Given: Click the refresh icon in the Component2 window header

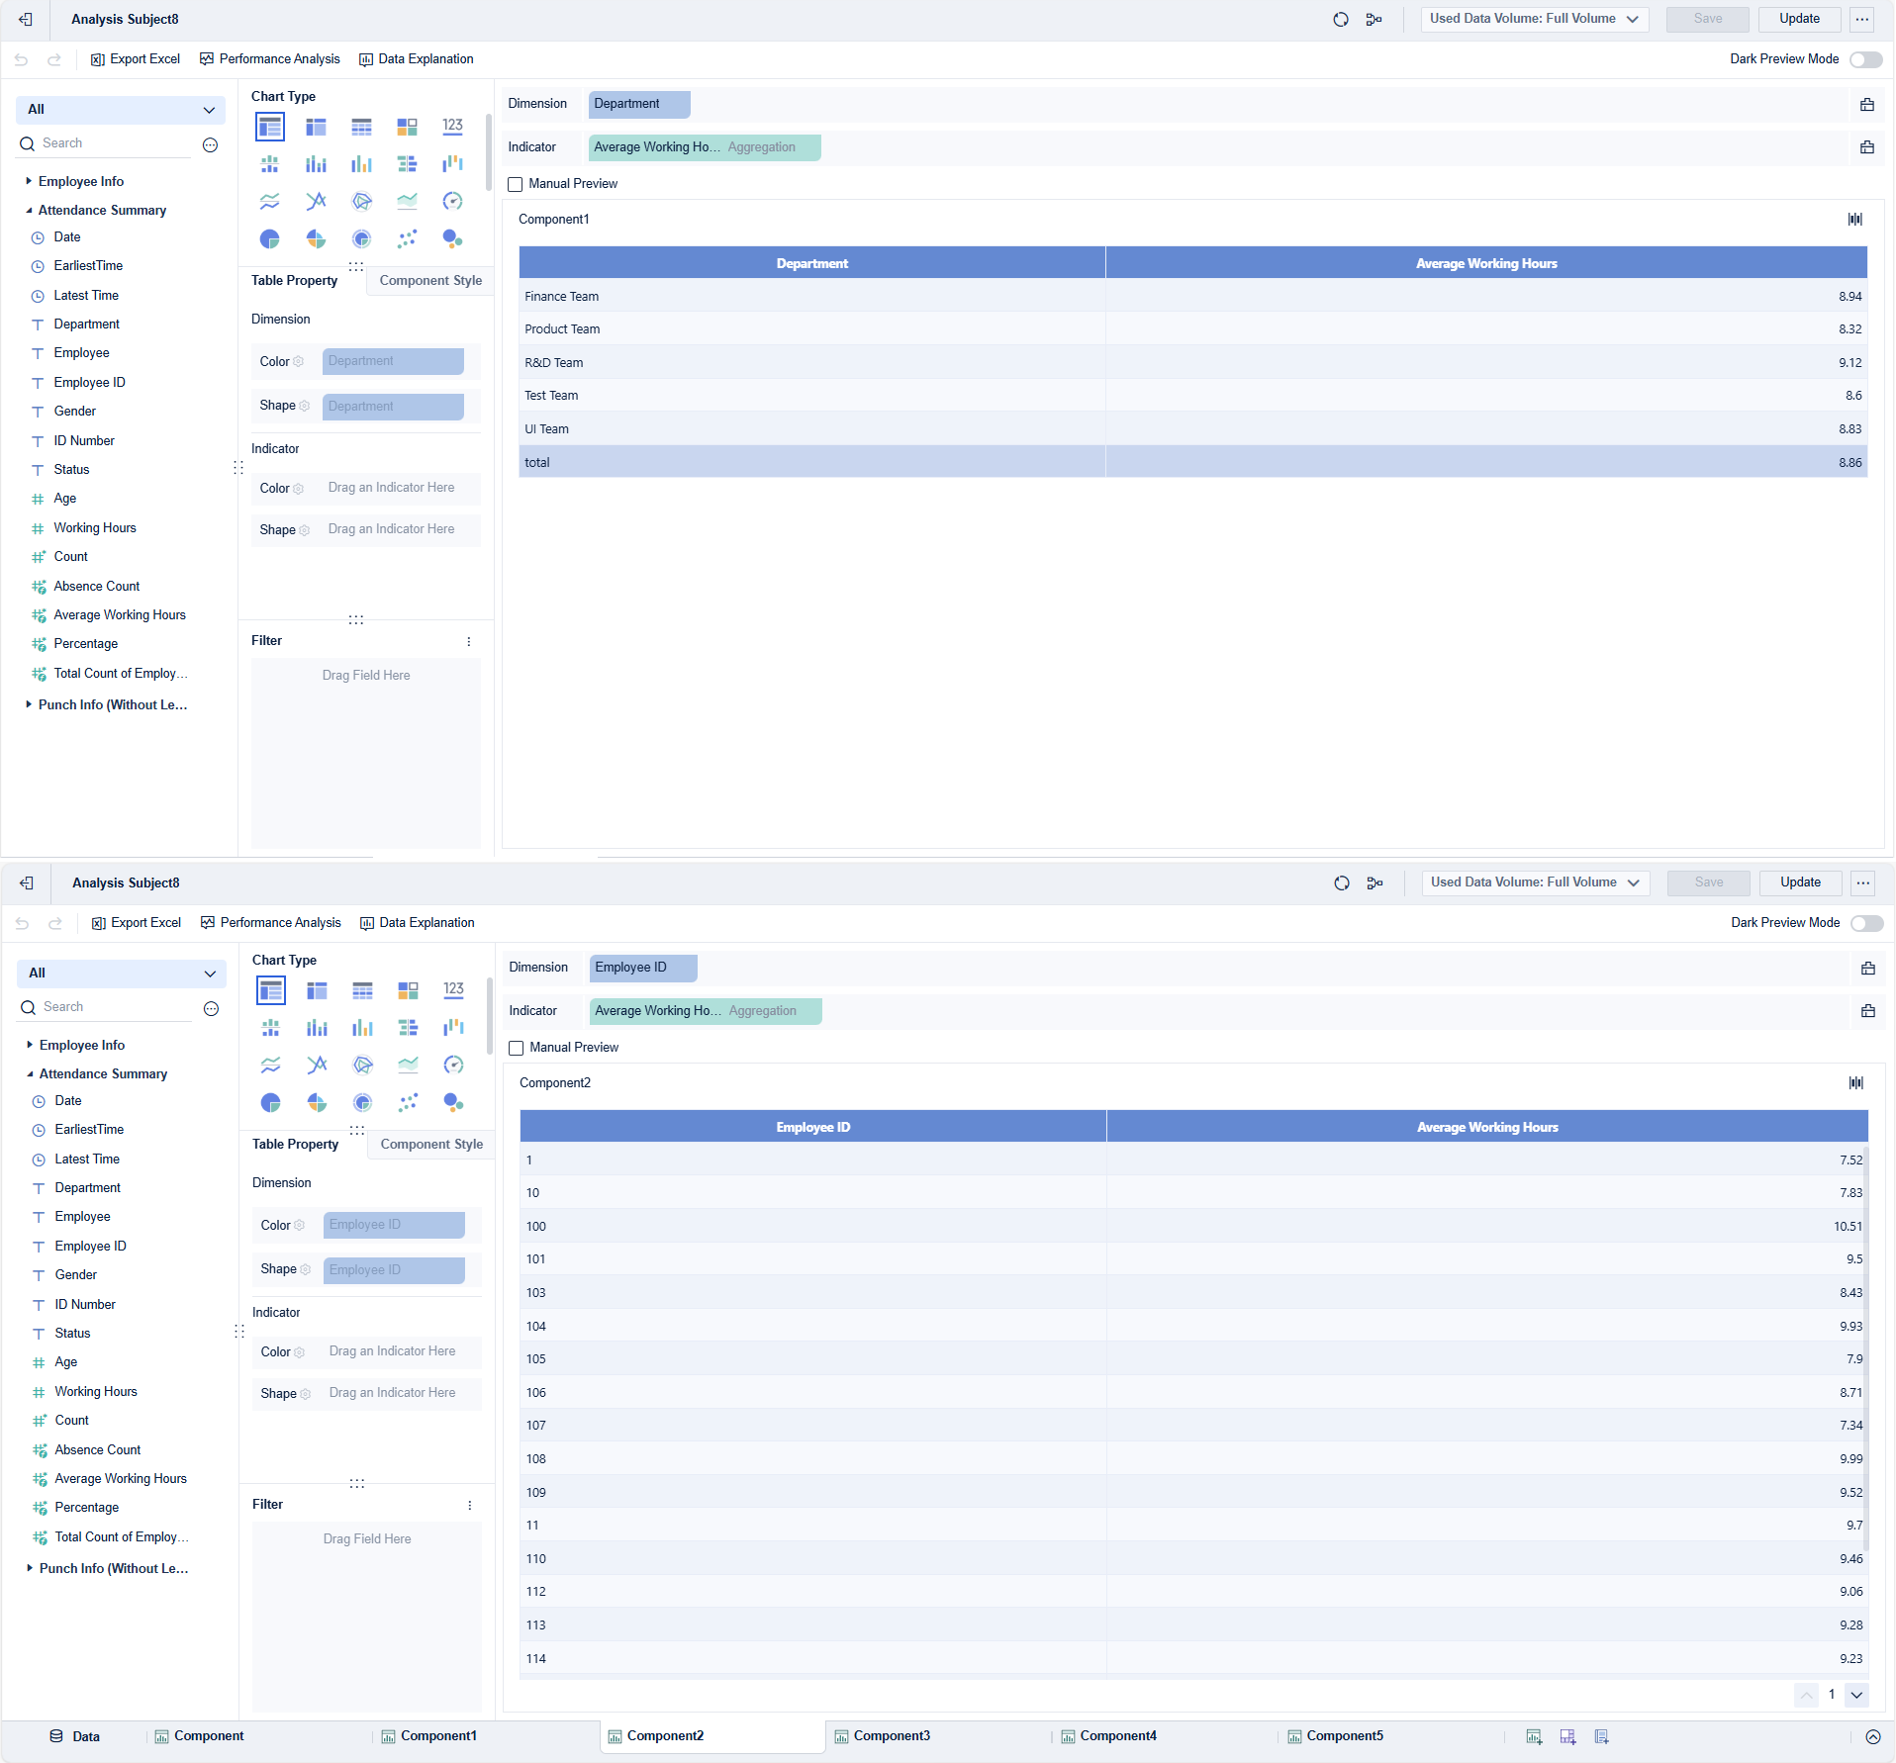Looking at the screenshot, I should [x=1342, y=882].
